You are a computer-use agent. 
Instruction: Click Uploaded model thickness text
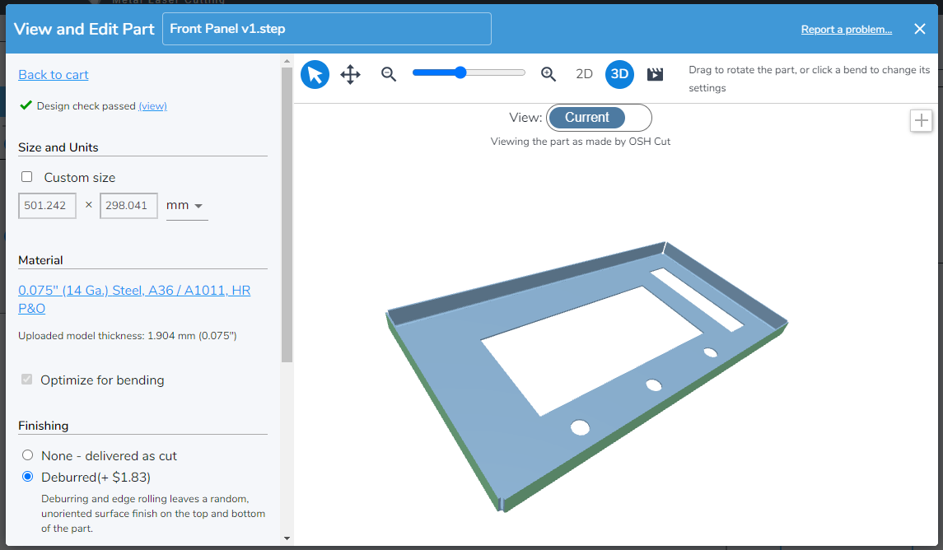coord(128,335)
